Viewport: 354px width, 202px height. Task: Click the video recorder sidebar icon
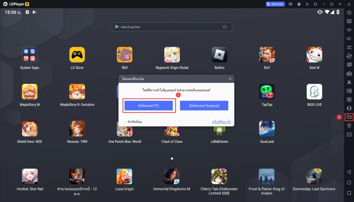[x=349, y=91]
